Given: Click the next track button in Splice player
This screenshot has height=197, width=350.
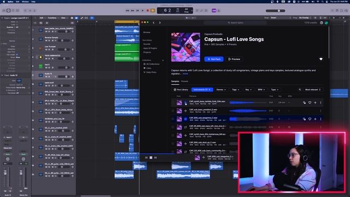Looking at the screenshot, I should (x=155, y=158).
